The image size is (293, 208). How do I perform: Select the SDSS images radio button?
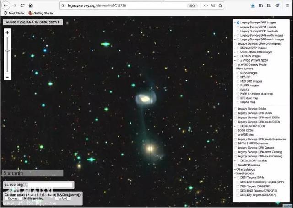[238, 73]
